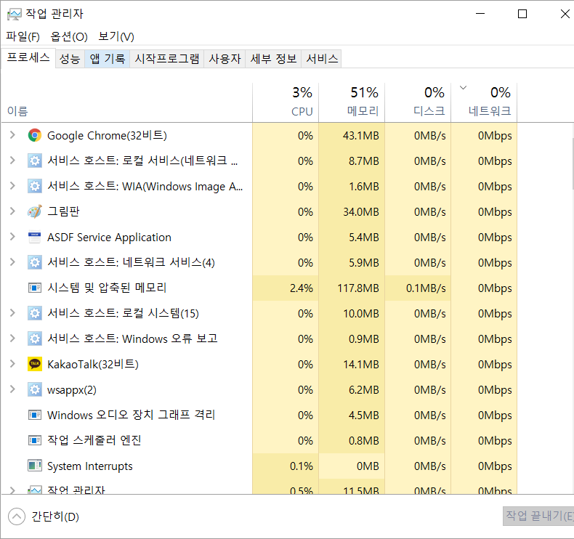Click the ASDF Service Application icon

pyautogui.click(x=35, y=237)
